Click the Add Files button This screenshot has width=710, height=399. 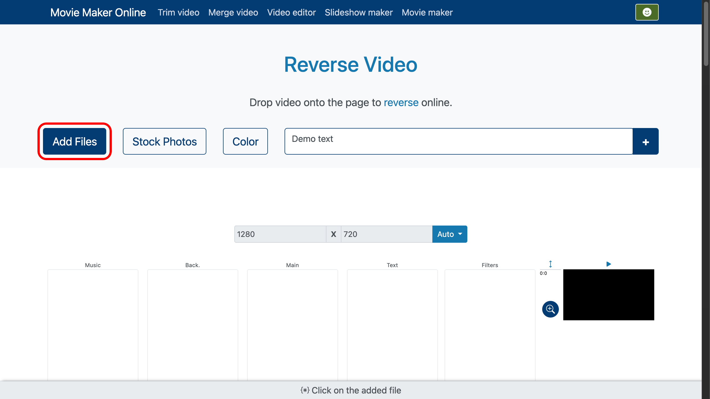75,141
